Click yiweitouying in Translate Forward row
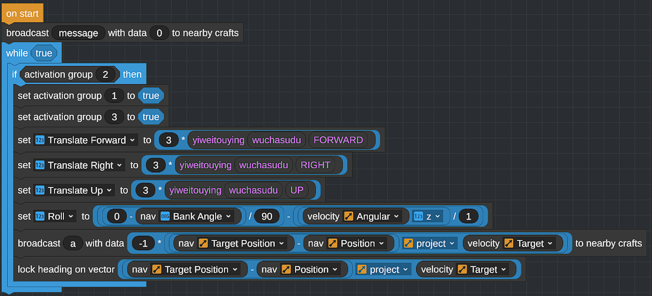Image resolution: width=652 pixels, height=296 pixels. coord(219,140)
